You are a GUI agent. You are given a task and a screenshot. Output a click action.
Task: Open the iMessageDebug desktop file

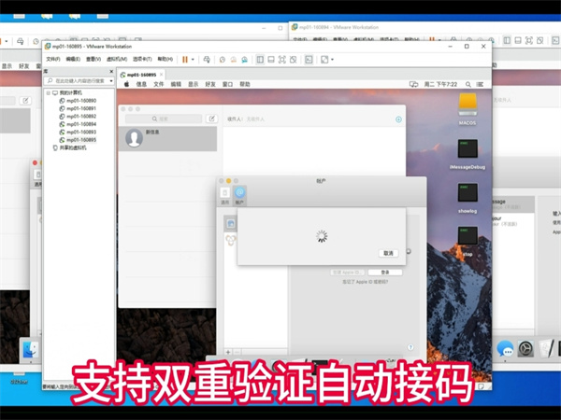[x=468, y=149]
